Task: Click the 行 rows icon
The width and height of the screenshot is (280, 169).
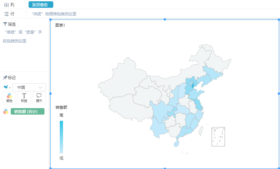Action: [x=6, y=14]
